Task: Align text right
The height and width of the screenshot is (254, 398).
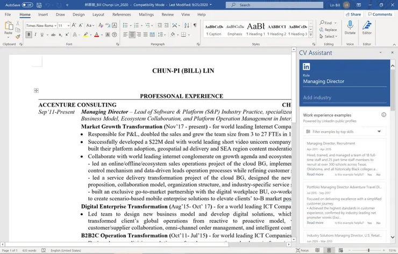Action: pyautogui.click(x=139, y=34)
